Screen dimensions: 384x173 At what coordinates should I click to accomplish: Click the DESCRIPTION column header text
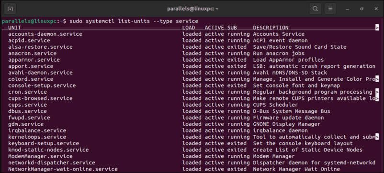click(x=271, y=28)
